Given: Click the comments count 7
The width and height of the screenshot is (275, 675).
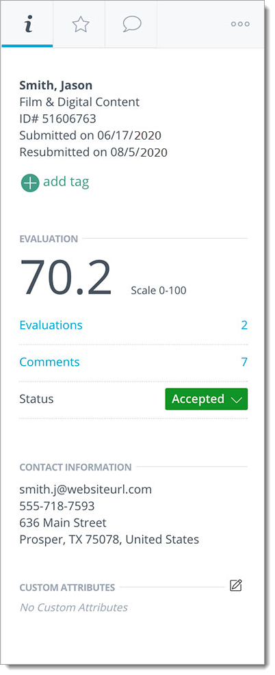Looking at the screenshot, I should [244, 362].
